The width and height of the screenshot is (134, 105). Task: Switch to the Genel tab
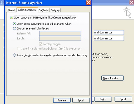[11, 10]
